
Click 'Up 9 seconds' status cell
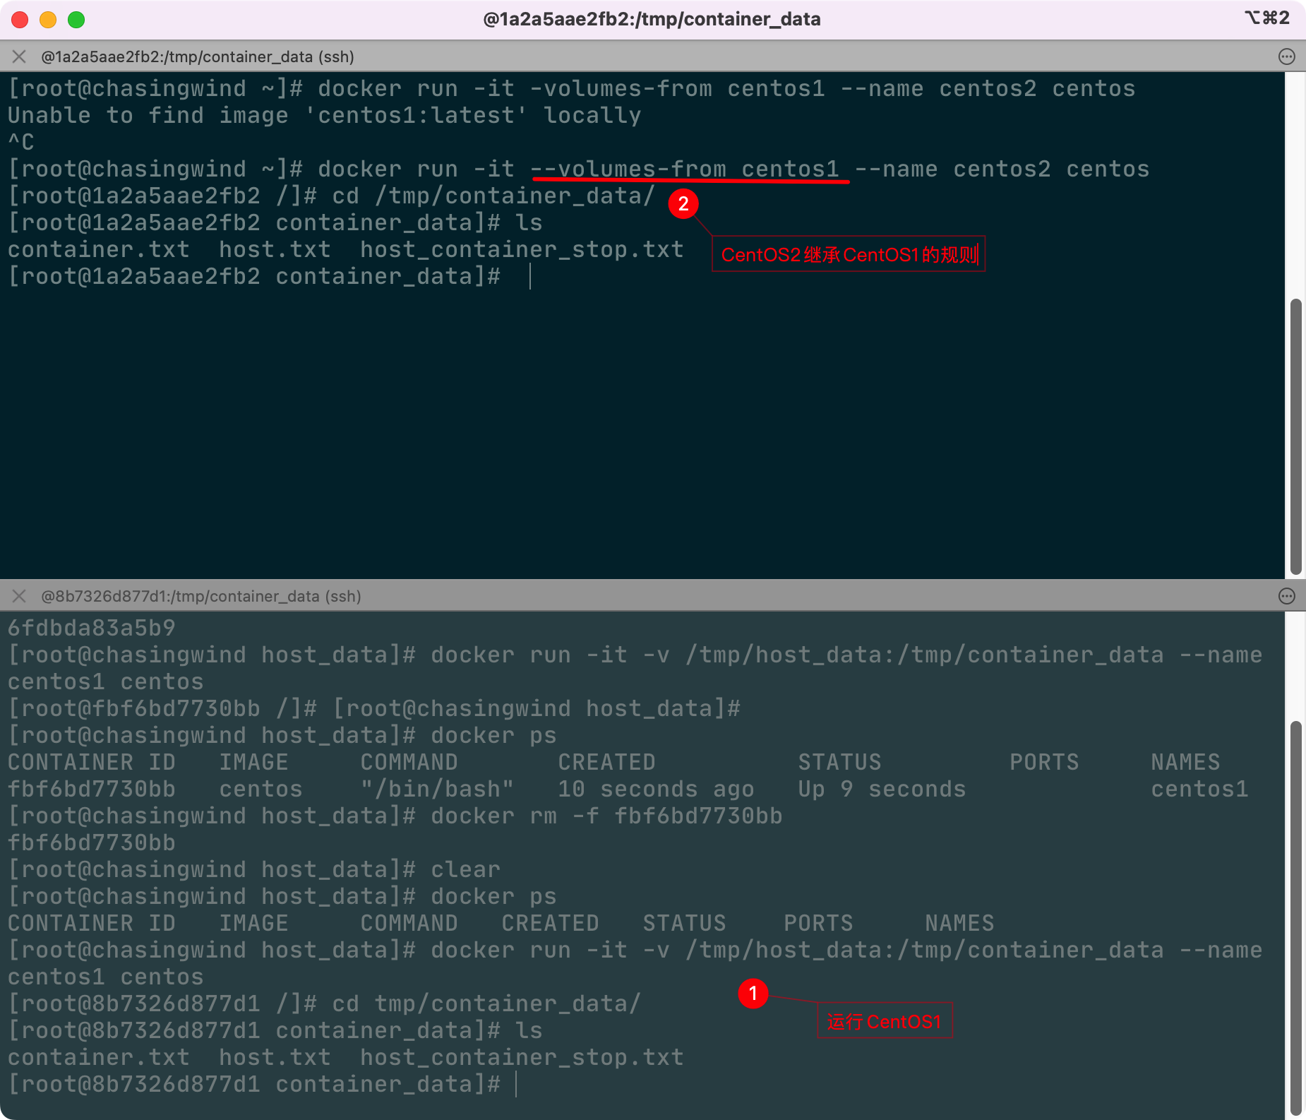(882, 790)
